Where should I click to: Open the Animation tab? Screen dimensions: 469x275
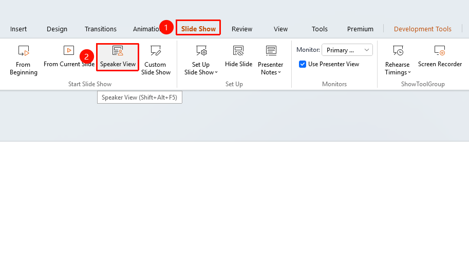(x=146, y=29)
